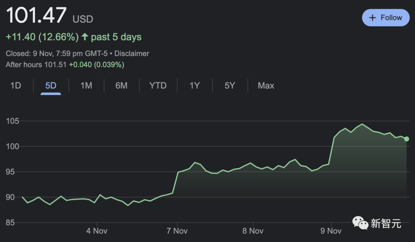Switch to the 1D time range
Image resolution: width=415 pixels, height=242 pixels.
tap(16, 86)
